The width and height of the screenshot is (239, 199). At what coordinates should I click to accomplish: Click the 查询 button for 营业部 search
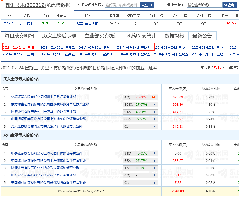(229, 5)
